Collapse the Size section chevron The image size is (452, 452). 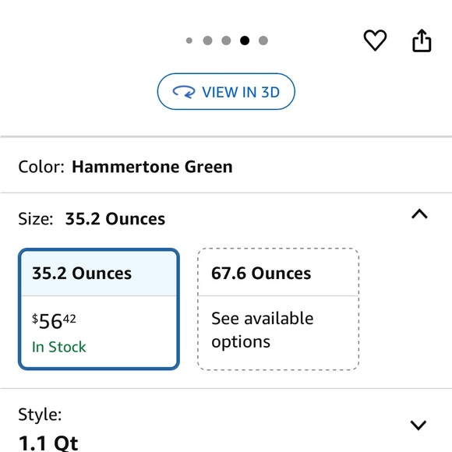point(419,214)
